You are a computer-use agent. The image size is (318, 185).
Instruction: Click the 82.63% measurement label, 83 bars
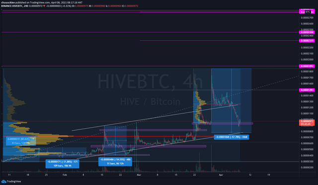21,141
